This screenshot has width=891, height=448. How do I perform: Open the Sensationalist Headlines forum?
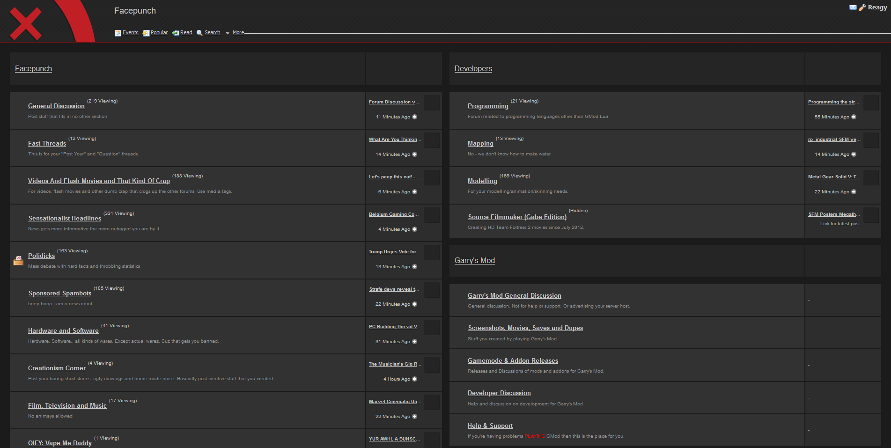click(65, 218)
